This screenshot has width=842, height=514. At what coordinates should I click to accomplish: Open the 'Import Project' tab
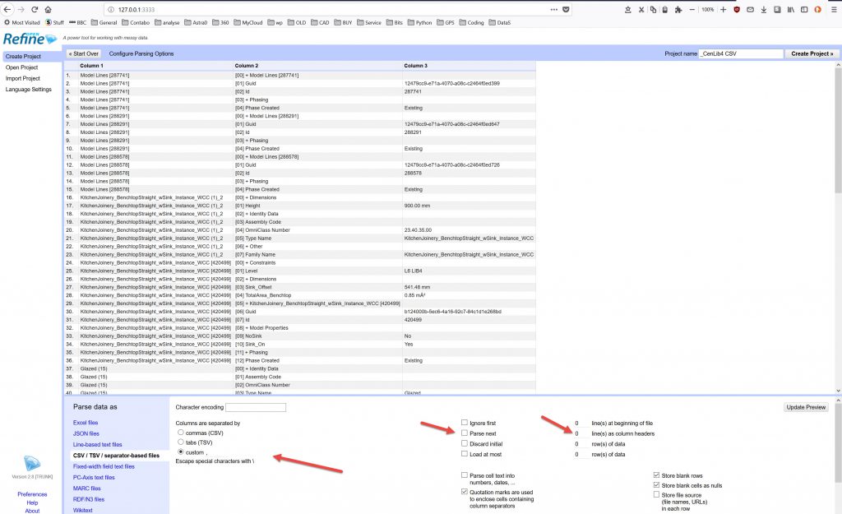coord(23,78)
